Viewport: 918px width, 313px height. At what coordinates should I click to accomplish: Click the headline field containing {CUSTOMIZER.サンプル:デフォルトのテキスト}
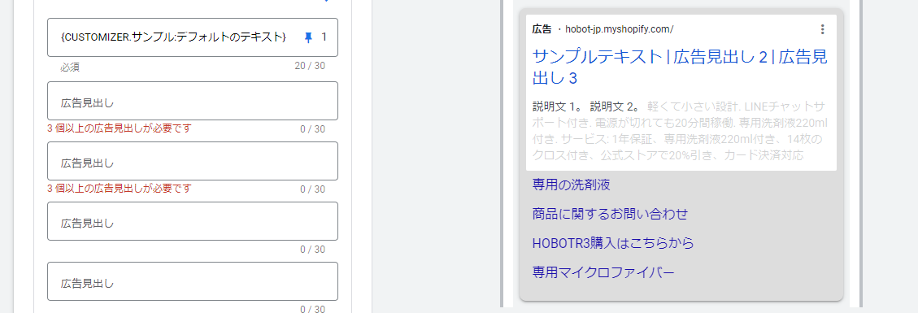tap(193, 37)
